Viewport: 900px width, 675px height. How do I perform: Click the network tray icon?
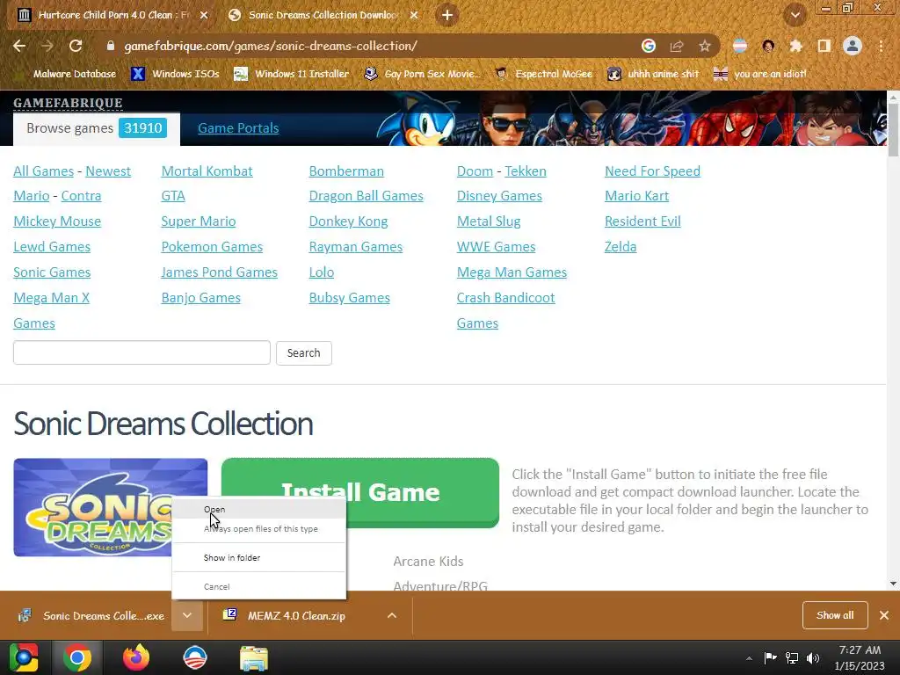click(792, 657)
